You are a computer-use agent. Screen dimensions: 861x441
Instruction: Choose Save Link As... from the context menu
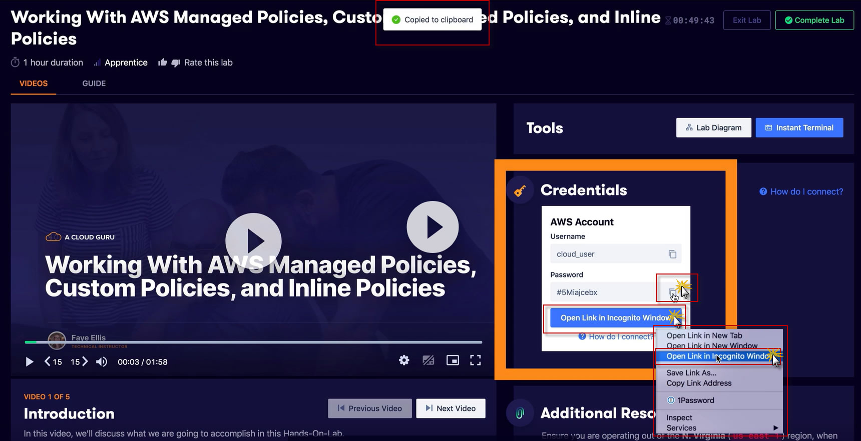691,372
